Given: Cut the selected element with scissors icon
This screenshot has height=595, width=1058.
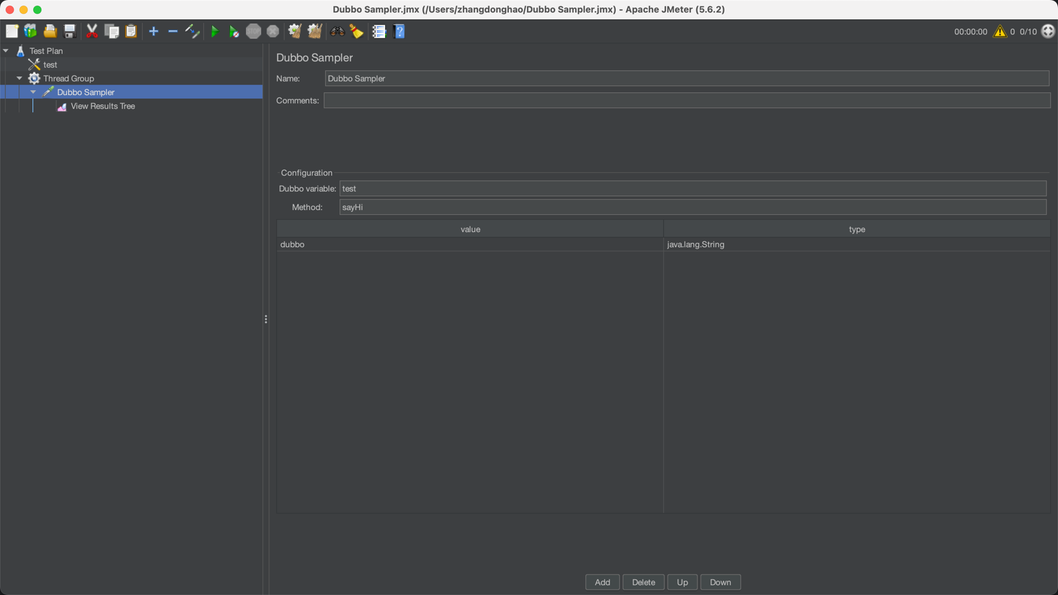Looking at the screenshot, I should [x=92, y=31].
